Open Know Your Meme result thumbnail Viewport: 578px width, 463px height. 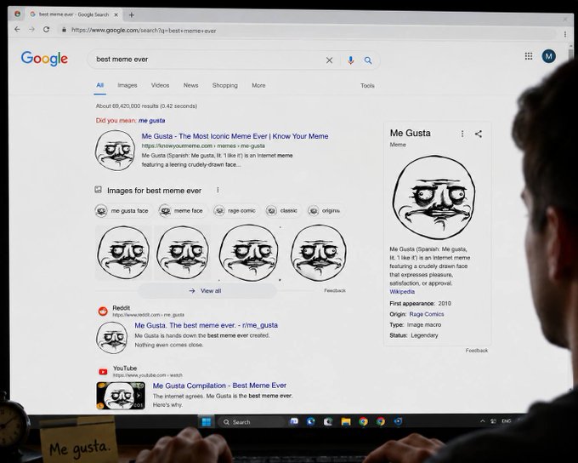point(115,151)
